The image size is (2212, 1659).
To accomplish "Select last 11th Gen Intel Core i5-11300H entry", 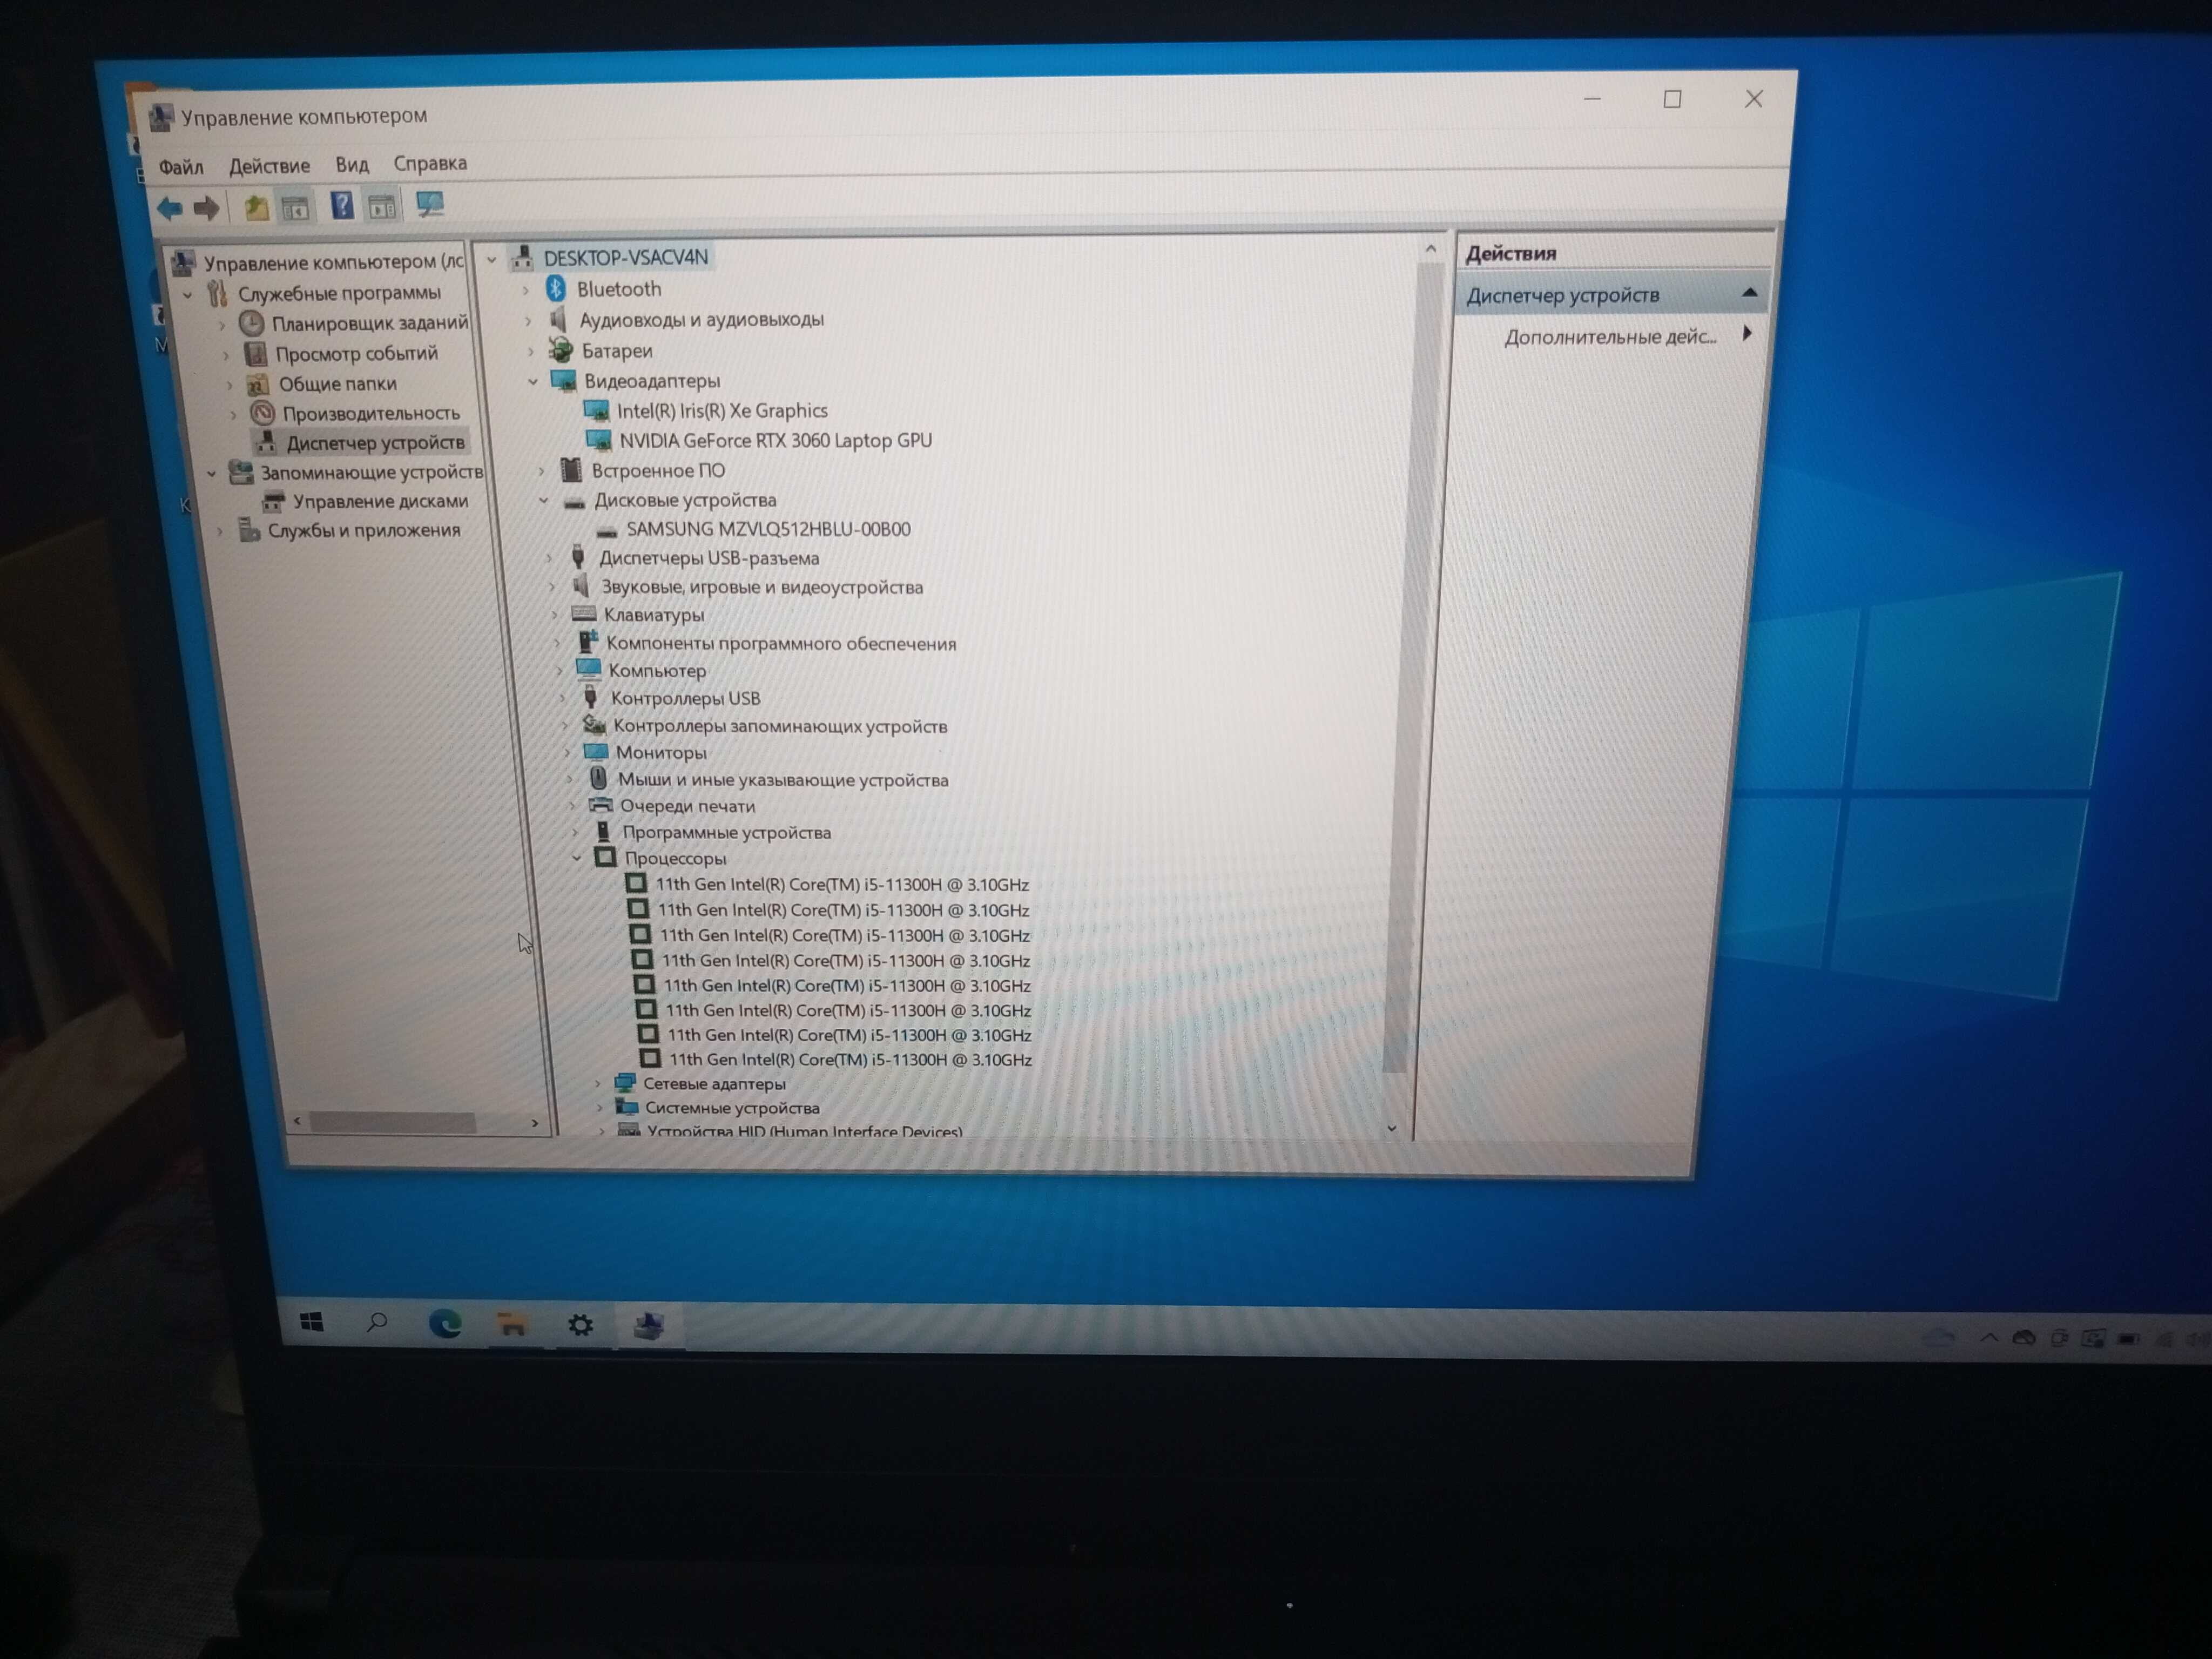I will point(850,1059).
